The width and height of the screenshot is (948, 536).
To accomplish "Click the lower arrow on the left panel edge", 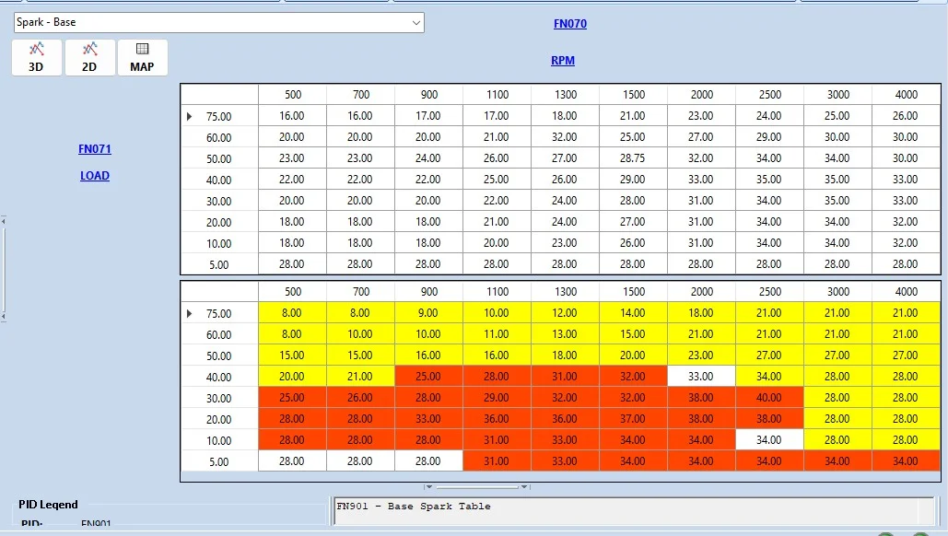I will 3,316.
